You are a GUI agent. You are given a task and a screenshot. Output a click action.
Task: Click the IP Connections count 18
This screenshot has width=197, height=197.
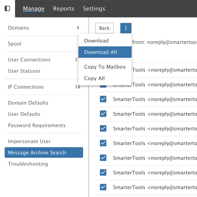(x=77, y=87)
